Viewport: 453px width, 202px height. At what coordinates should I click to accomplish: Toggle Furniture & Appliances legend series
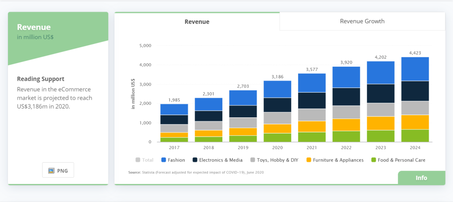(x=335, y=160)
